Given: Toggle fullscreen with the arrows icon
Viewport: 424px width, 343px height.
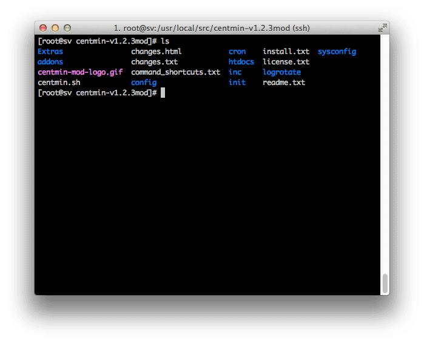Looking at the screenshot, I should tap(383, 28).
